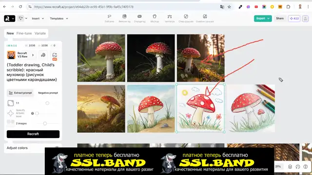The image size is (312, 175).
Task: Switch to the New tab
Action: (10, 34)
